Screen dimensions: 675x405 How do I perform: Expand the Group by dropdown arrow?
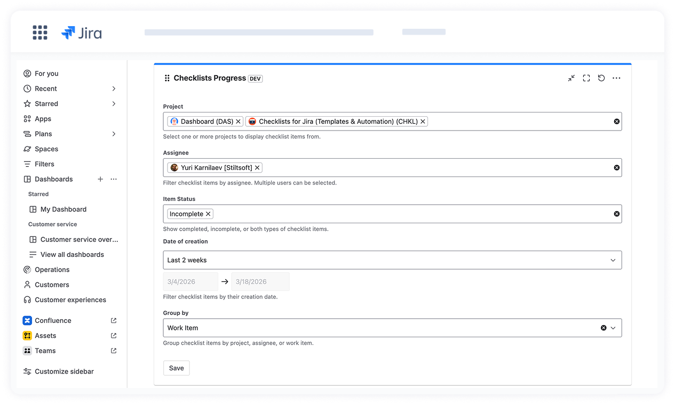[613, 328]
